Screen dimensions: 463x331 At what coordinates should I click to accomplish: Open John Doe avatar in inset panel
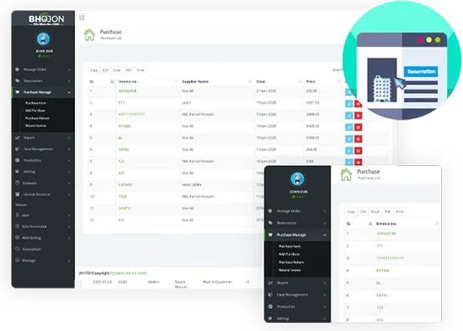(297, 178)
